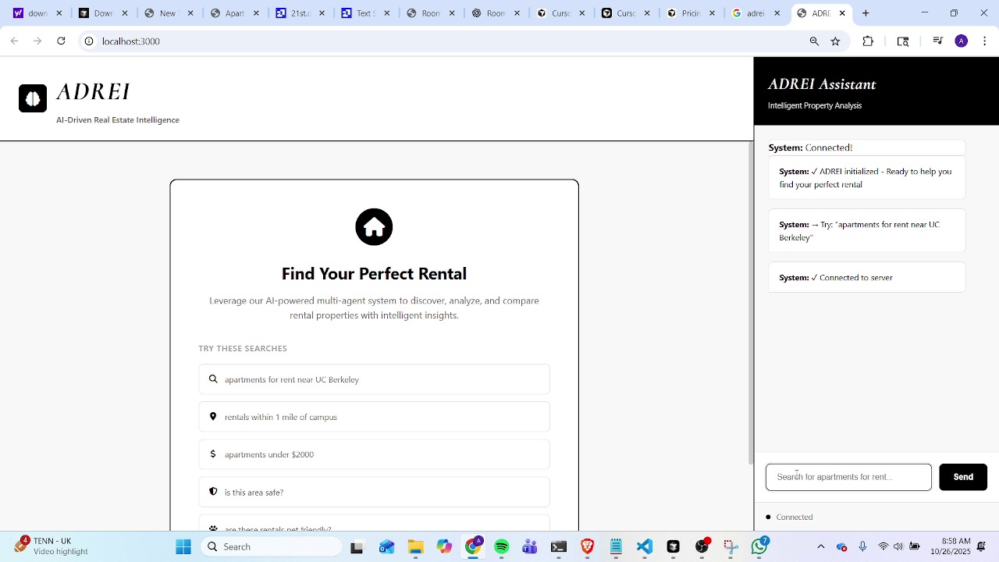Open the zoom magnifier in address bar
Image resolution: width=999 pixels, height=562 pixels.
click(x=814, y=41)
